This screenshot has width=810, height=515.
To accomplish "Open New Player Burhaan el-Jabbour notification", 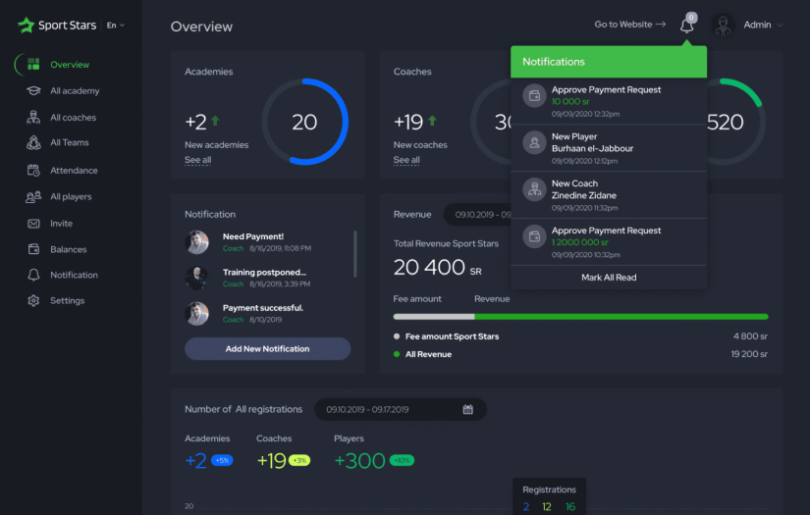I will pos(609,148).
